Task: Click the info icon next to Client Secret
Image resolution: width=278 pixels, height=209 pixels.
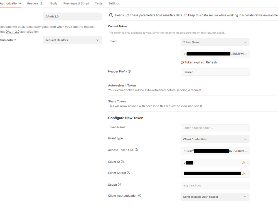Action: coord(129,173)
